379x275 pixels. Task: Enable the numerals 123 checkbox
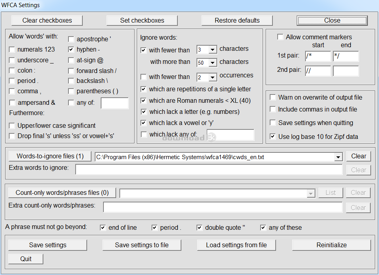12,50
